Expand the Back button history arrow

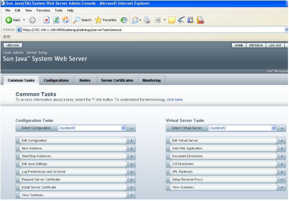point(24,20)
